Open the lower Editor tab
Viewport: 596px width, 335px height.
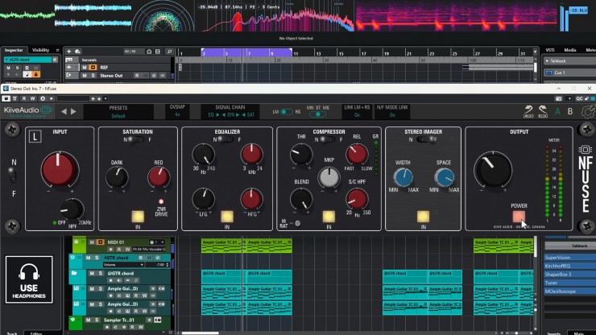pos(36,333)
